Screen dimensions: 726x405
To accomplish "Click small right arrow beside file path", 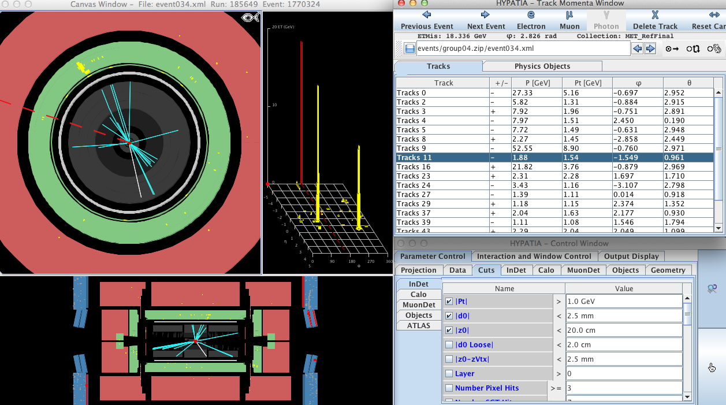I will pyautogui.click(x=650, y=49).
